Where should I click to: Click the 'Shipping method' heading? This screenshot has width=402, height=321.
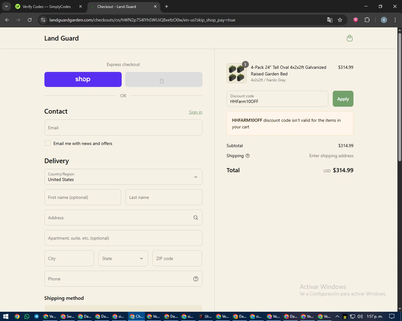[x=64, y=298]
